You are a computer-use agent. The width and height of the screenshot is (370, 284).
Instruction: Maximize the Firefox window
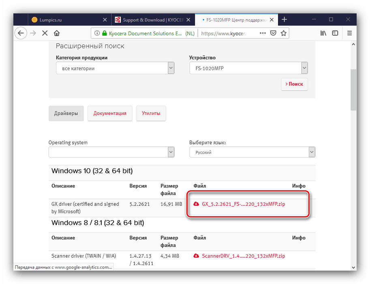pyautogui.click(x=331, y=19)
